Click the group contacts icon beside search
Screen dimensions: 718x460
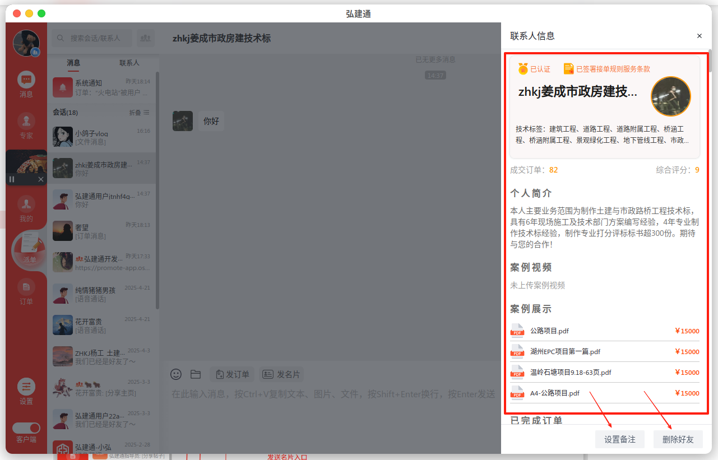[146, 38]
